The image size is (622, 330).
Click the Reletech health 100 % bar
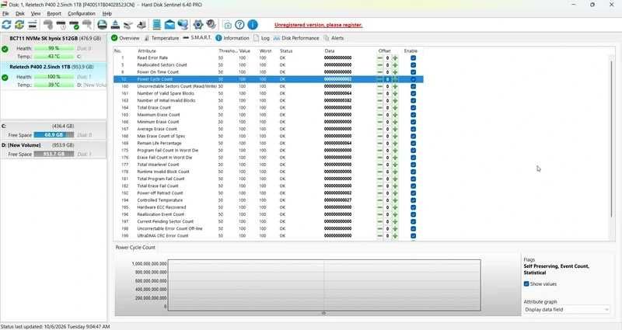click(54, 77)
